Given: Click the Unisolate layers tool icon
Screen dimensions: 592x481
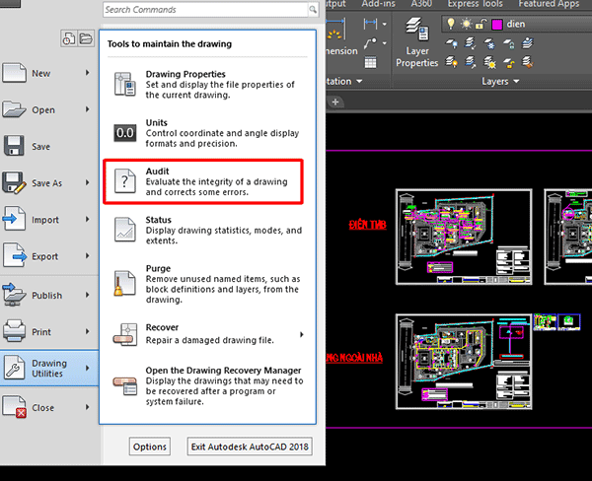Looking at the screenshot, I should pyautogui.click(x=470, y=61).
